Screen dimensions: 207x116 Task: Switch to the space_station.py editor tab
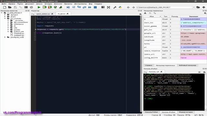pos(43,14)
